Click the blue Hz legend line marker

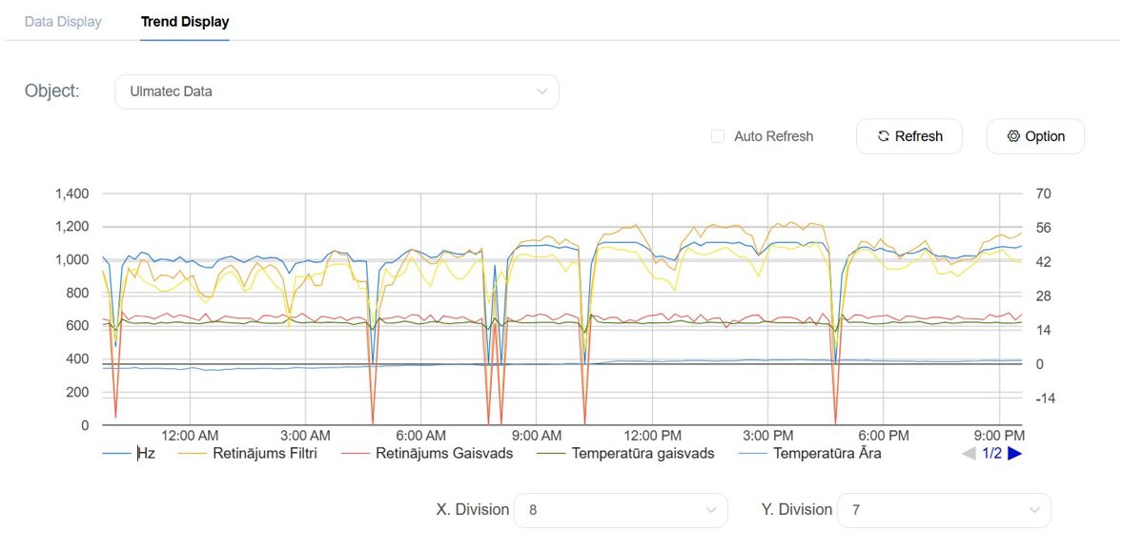[116, 454]
